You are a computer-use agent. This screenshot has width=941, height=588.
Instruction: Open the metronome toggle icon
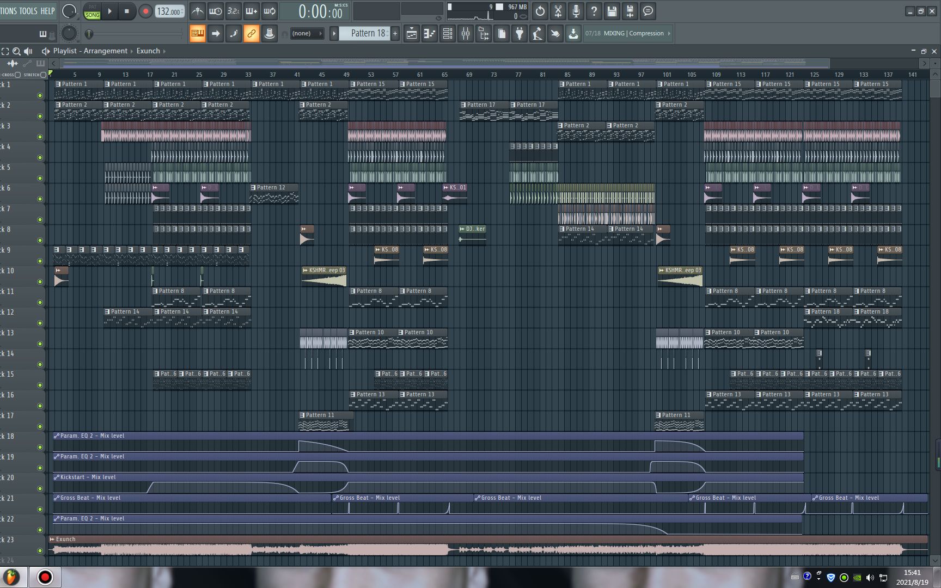click(197, 11)
